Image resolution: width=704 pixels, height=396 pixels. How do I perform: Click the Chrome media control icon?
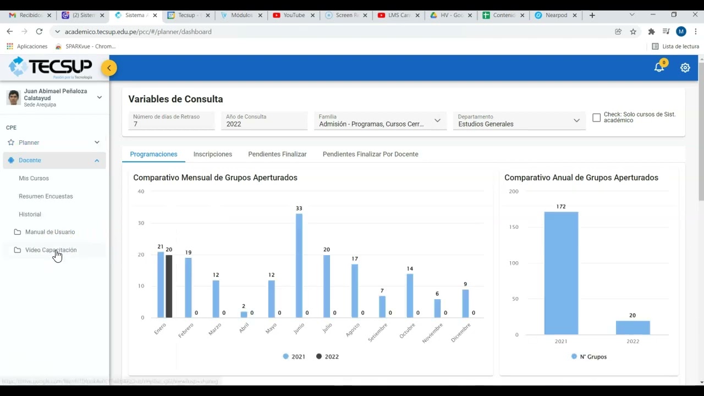coord(666,32)
